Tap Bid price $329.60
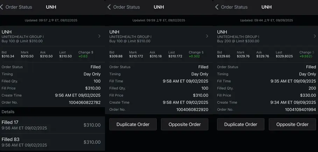Screen dimensions: 318x152 (224, 56)
